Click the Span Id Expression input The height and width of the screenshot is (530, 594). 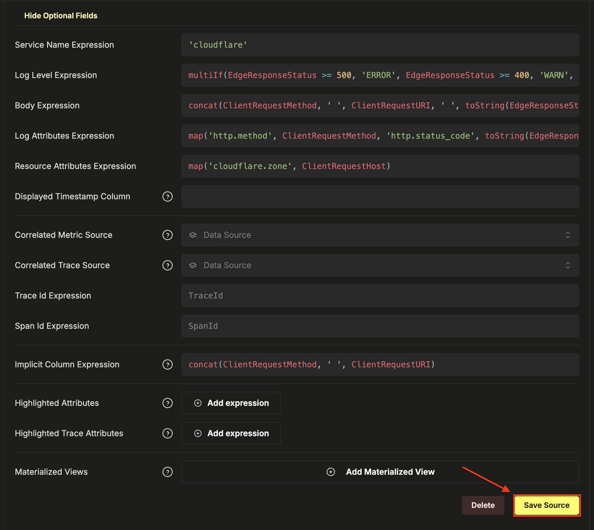(x=380, y=326)
